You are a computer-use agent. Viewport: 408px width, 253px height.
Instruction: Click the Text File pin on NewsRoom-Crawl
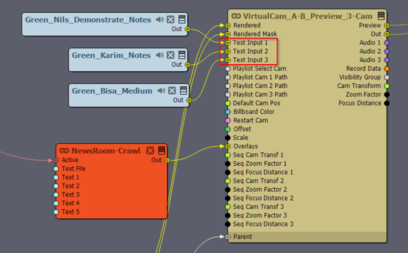pos(56,169)
